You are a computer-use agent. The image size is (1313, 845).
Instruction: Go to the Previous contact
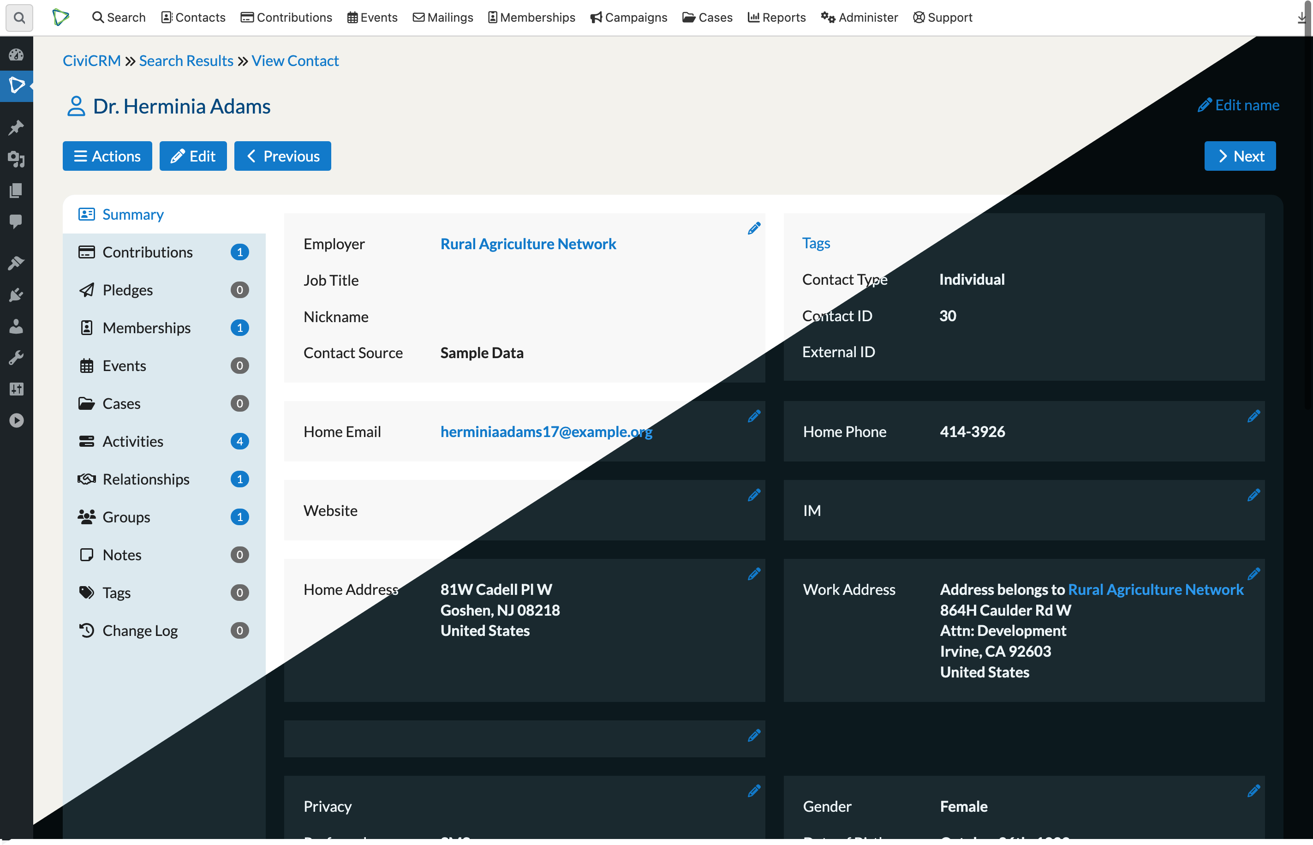(282, 156)
